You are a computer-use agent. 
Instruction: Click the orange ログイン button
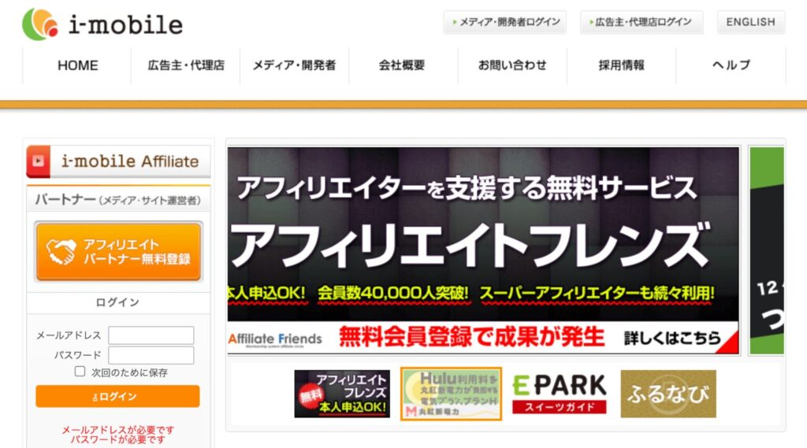pyautogui.click(x=118, y=397)
